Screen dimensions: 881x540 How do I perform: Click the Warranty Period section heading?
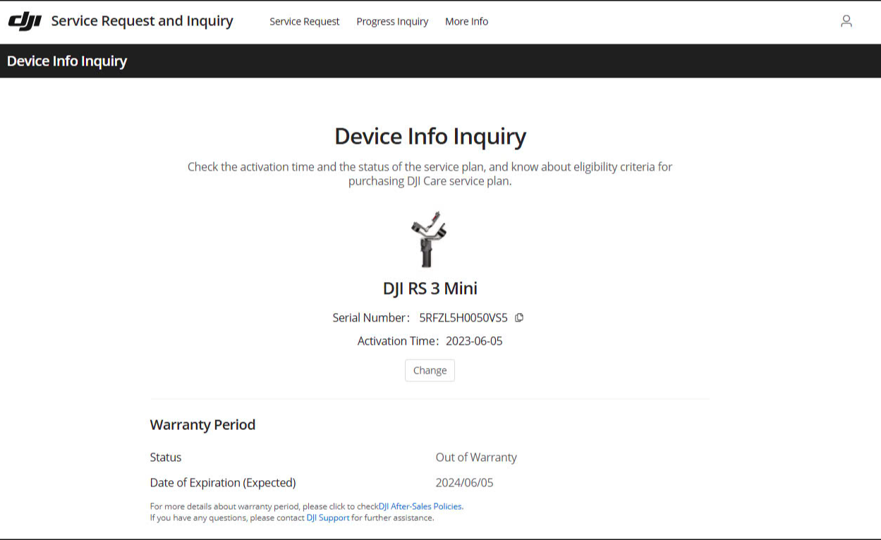pyautogui.click(x=202, y=424)
